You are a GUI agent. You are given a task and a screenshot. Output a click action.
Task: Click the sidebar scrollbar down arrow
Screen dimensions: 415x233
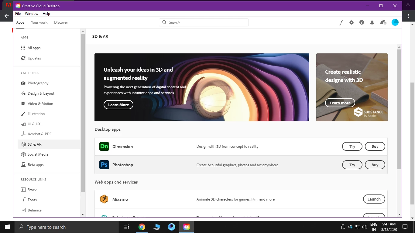pos(83,214)
